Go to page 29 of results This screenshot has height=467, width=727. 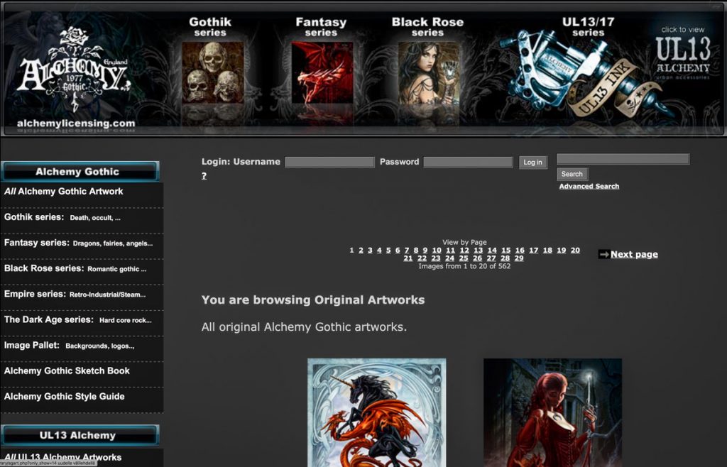[519, 258]
